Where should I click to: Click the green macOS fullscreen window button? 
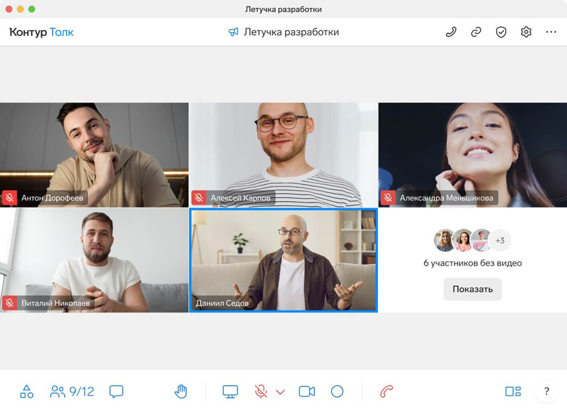point(32,9)
